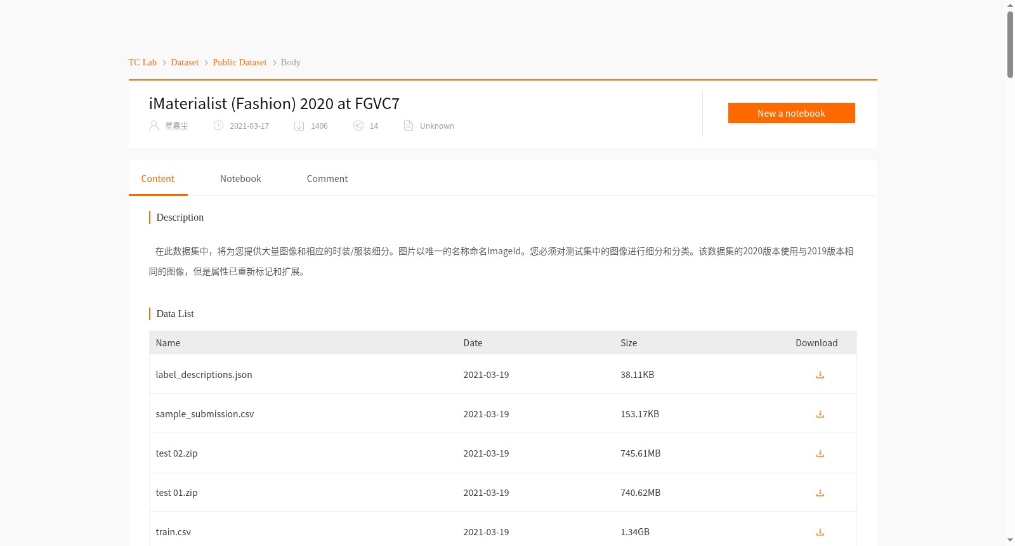
Task: Create a new notebook
Action: (791, 113)
